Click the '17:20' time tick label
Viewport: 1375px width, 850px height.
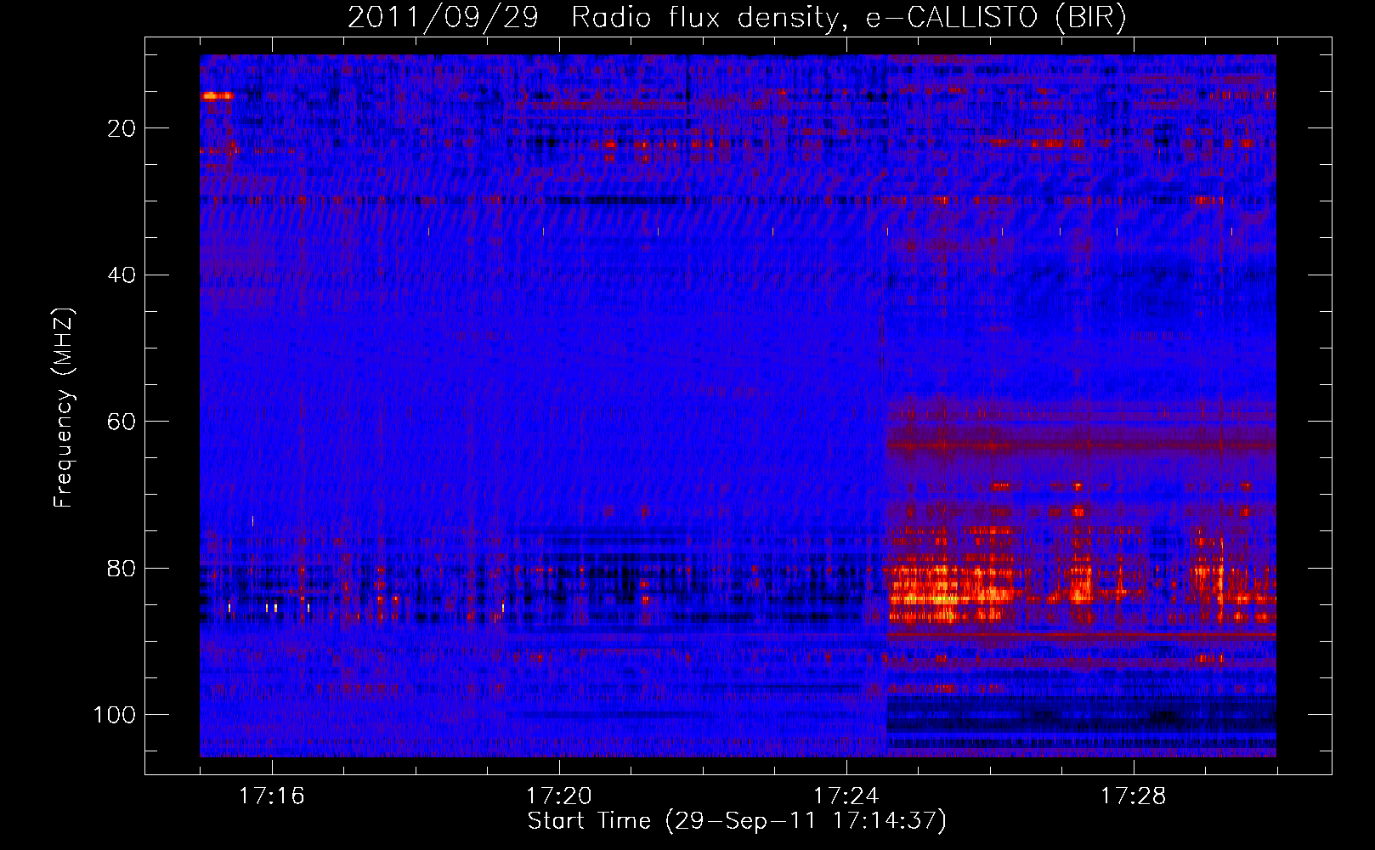559,796
